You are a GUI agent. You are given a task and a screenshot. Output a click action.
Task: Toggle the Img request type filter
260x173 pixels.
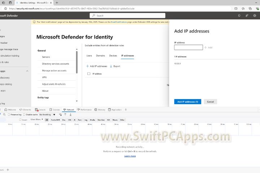point(86,120)
